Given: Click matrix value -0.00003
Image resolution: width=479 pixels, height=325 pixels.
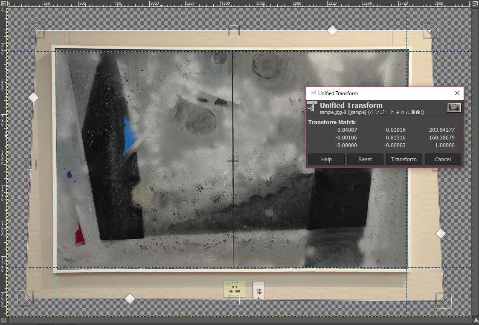Looking at the screenshot, I should 395,145.
